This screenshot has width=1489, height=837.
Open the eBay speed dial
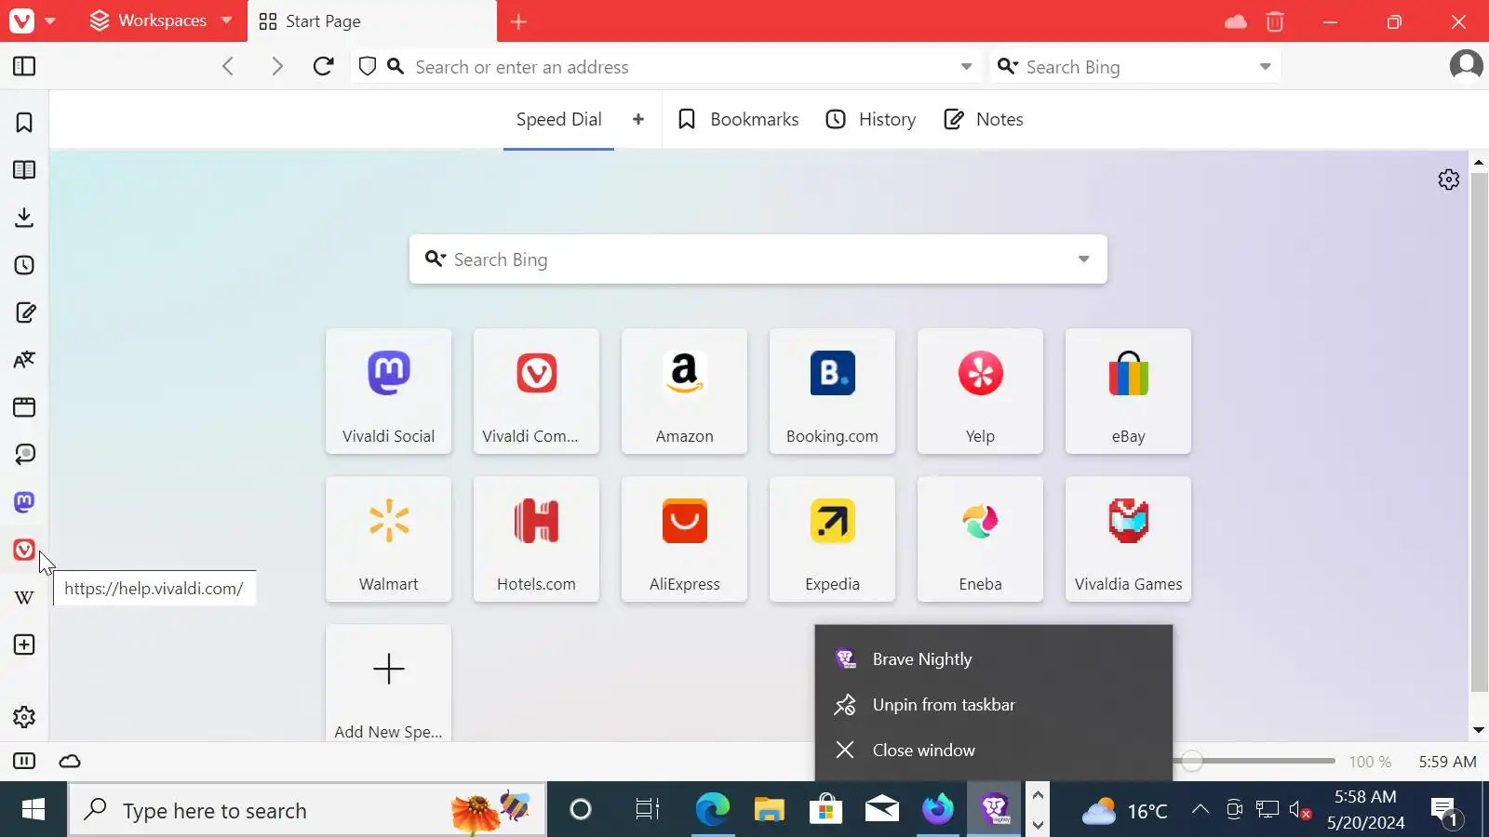click(1128, 392)
